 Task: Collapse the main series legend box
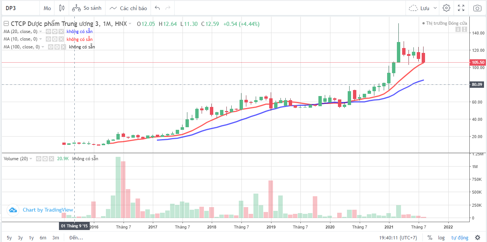pyautogui.click(x=6, y=24)
